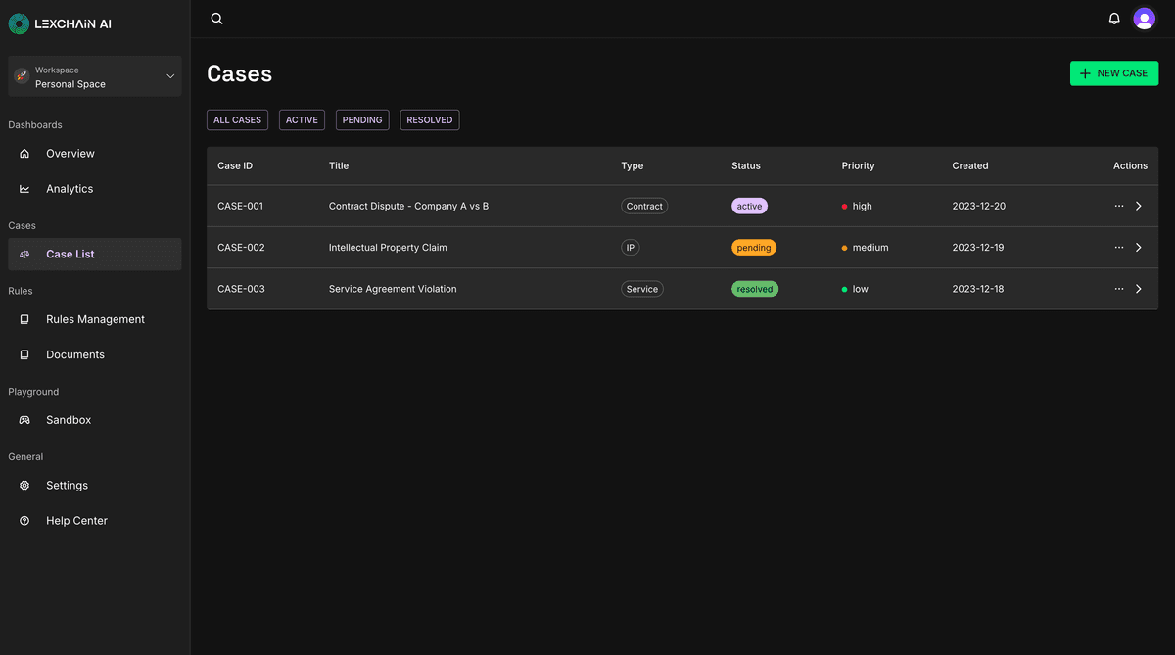Click the active status badge
1175x655 pixels.
pyautogui.click(x=750, y=207)
